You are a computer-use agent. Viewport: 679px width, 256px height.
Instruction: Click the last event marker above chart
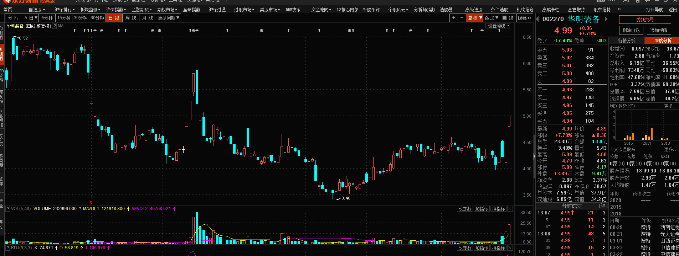pos(499,31)
